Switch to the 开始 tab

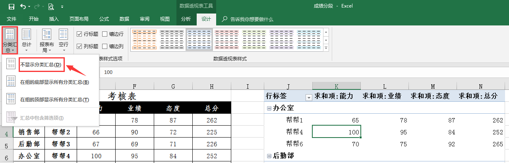point(34,19)
